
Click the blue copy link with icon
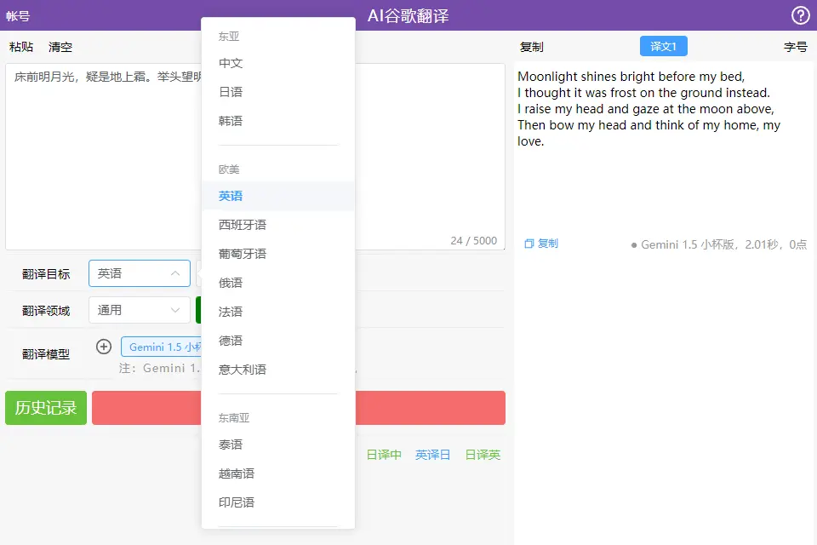[x=541, y=244]
